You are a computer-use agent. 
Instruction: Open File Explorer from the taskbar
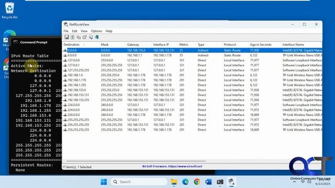pyautogui.click(x=174, y=182)
